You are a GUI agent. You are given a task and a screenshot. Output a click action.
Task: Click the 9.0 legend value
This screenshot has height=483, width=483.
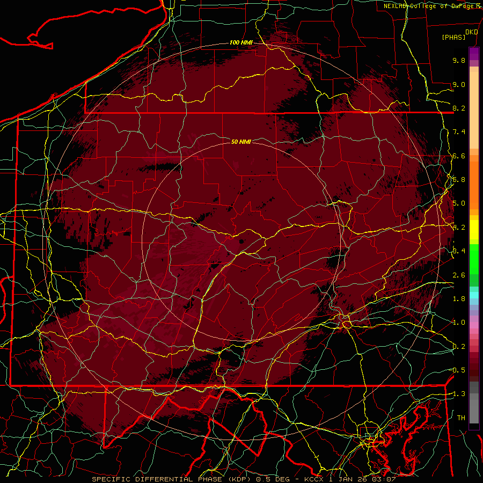pos(459,84)
